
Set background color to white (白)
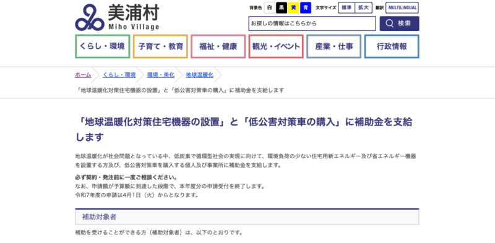[x=269, y=8]
